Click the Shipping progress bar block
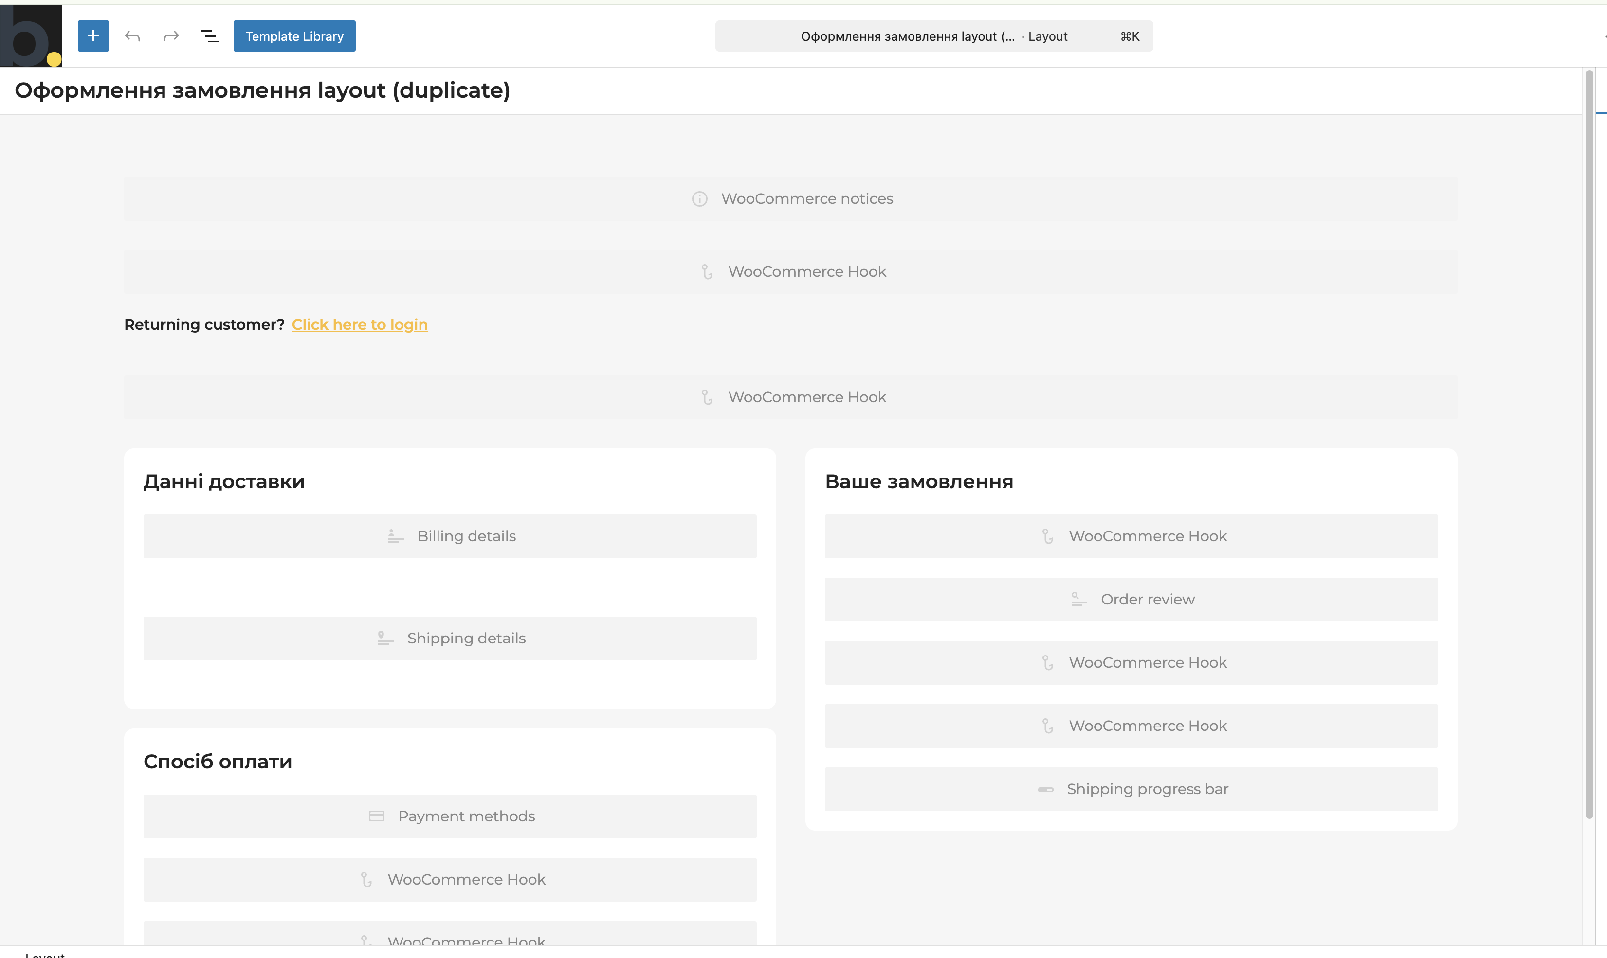 tap(1147, 790)
